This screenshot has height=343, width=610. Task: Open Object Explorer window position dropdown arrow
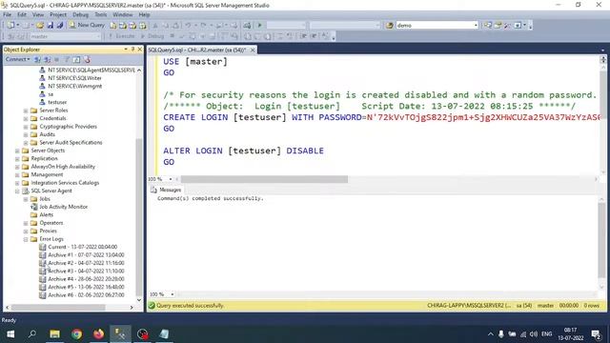pyautogui.click(x=126, y=50)
